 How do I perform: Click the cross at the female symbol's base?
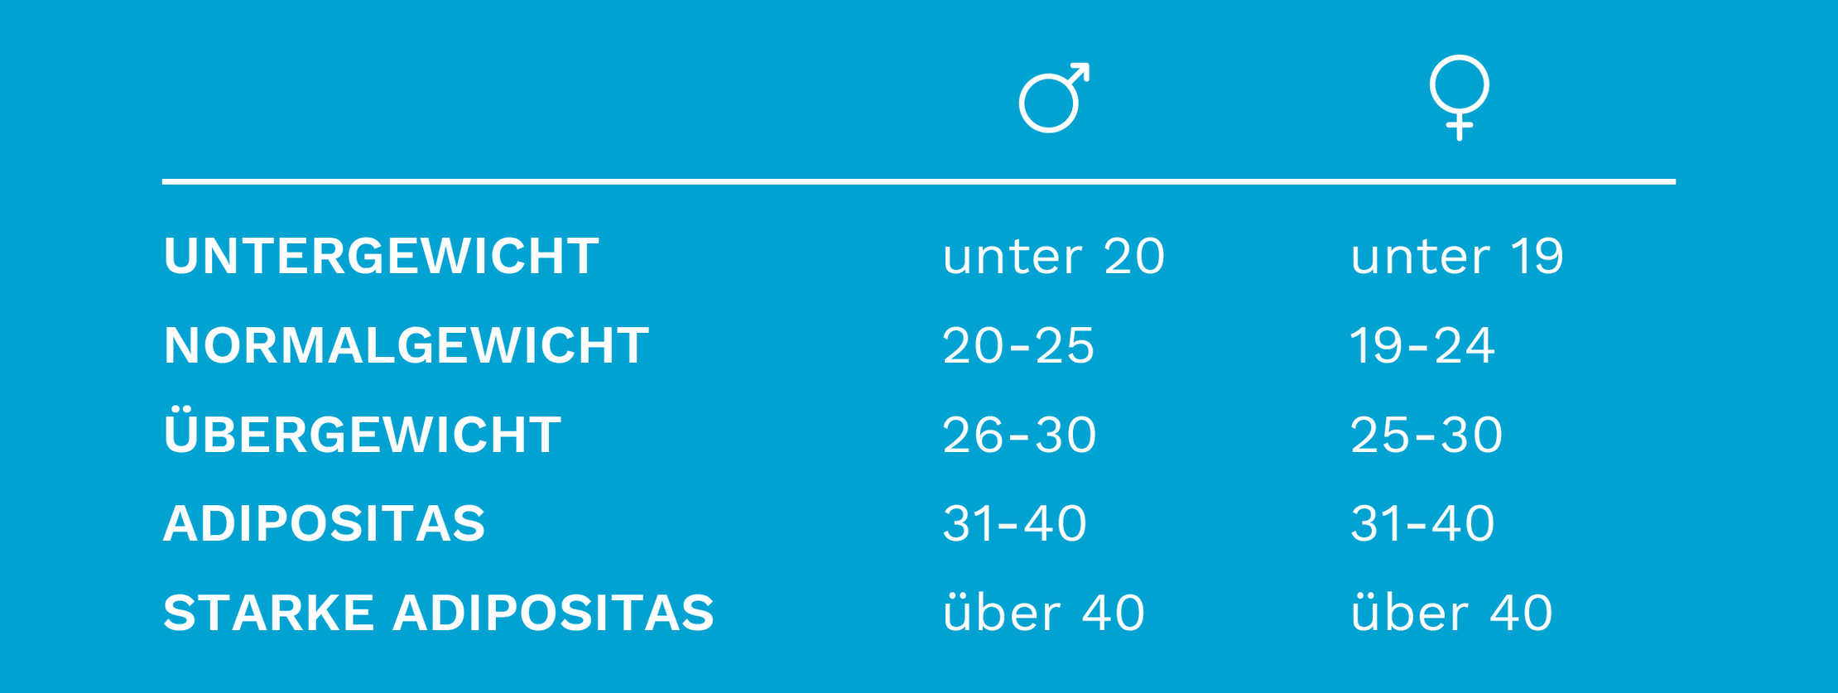click(x=1459, y=128)
